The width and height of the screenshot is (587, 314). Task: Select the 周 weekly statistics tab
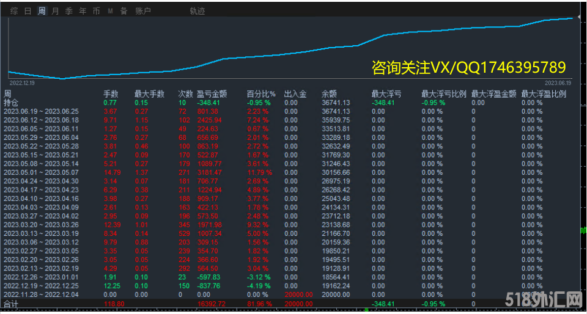tap(42, 11)
